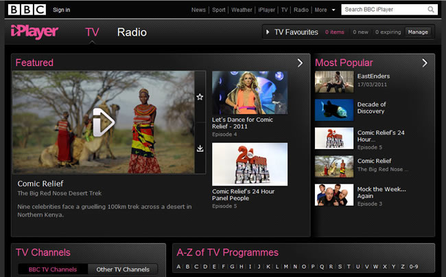The image size is (446, 277).
Task: Select the iPlayer TV tab
Action: (92, 32)
